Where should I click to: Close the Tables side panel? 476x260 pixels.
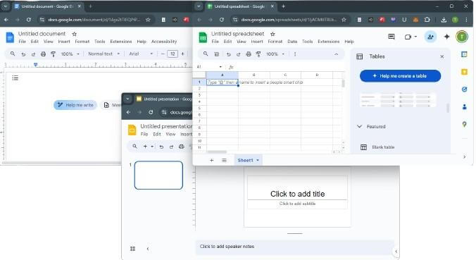click(442, 56)
